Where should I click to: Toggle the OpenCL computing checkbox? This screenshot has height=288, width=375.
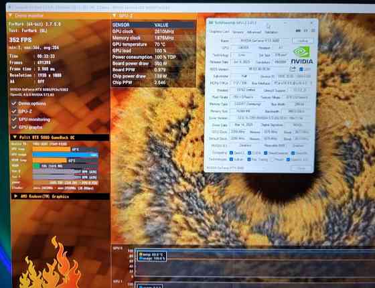coord(231,153)
